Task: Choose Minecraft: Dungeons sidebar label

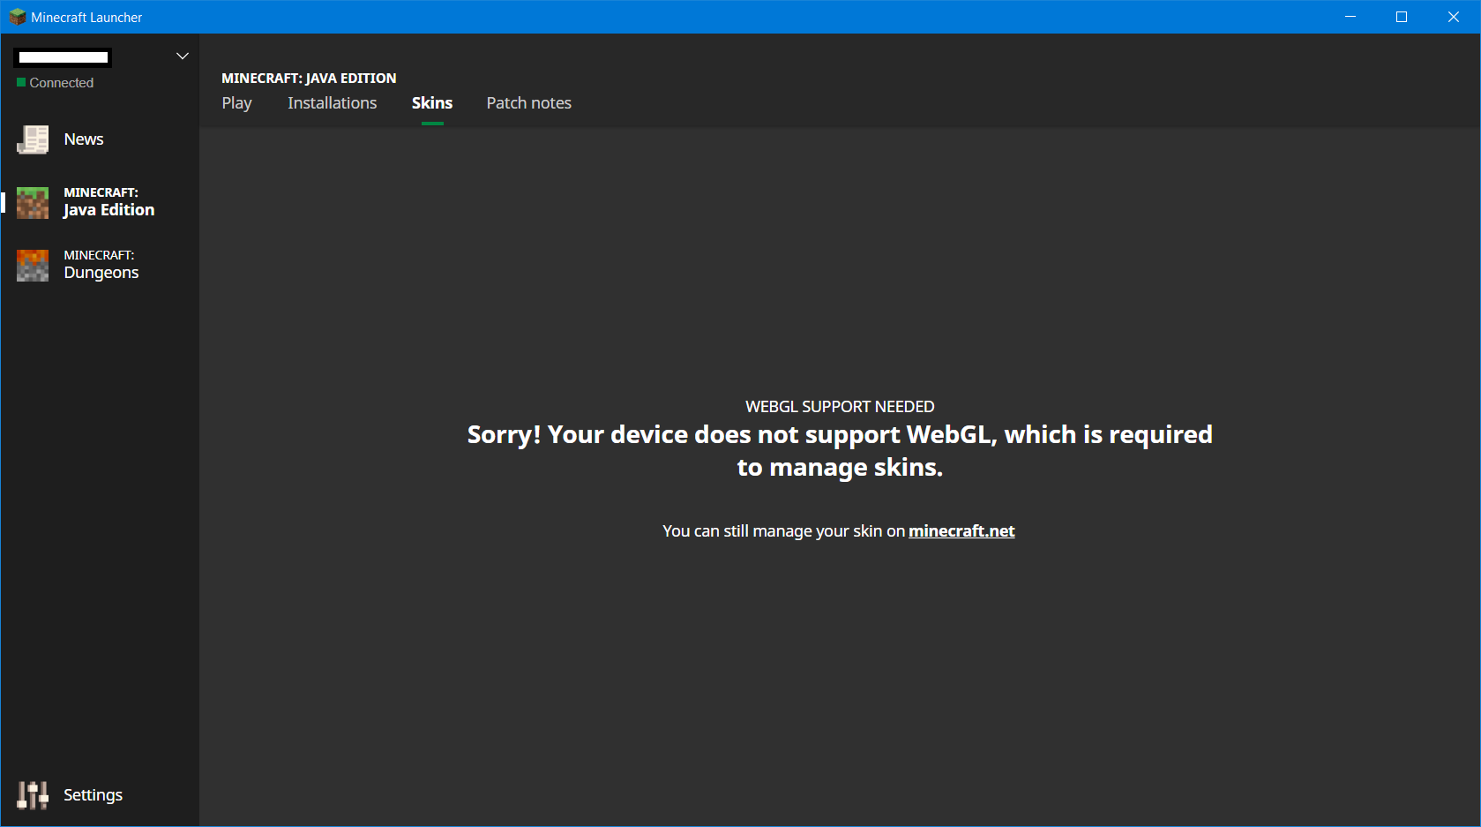Action: click(x=101, y=265)
